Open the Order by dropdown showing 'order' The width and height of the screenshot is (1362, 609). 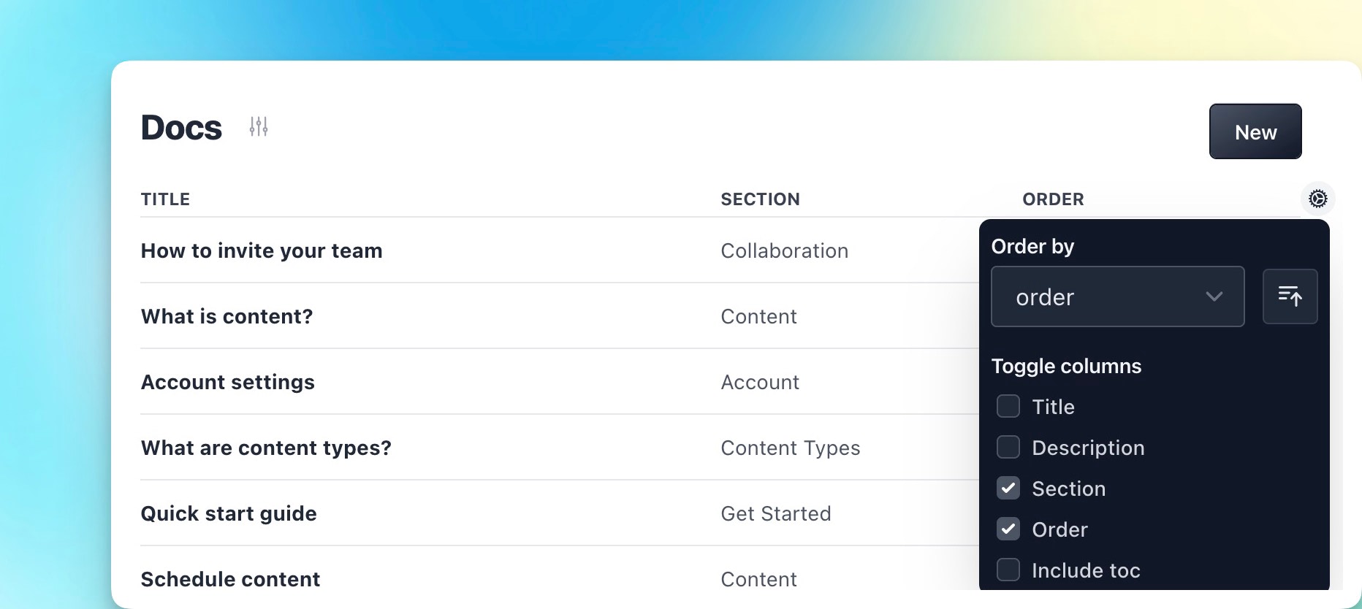(x=1117, y=296)
